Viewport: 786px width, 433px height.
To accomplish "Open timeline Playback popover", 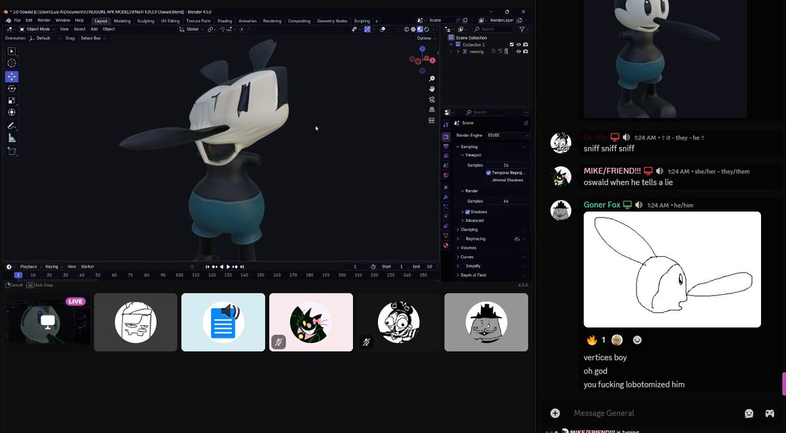I will 29,267.
